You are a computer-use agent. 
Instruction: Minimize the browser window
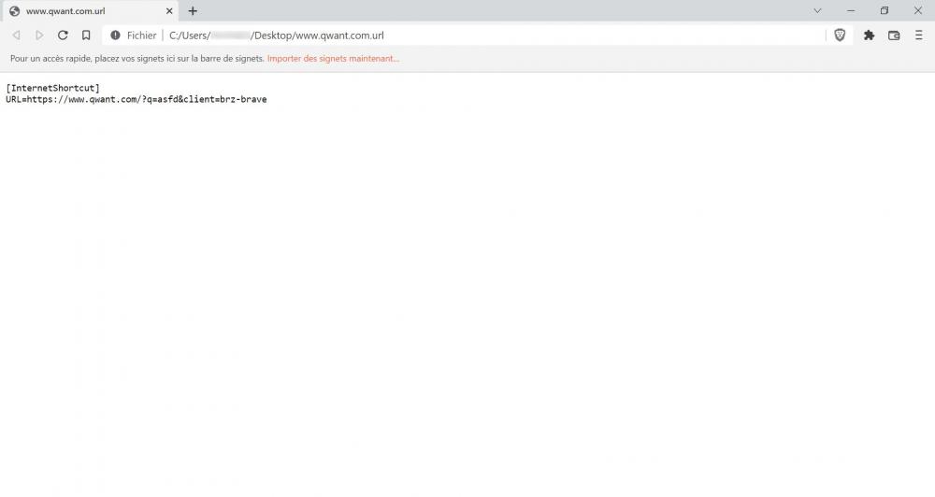pyautogui.click(x=851, y=10)
